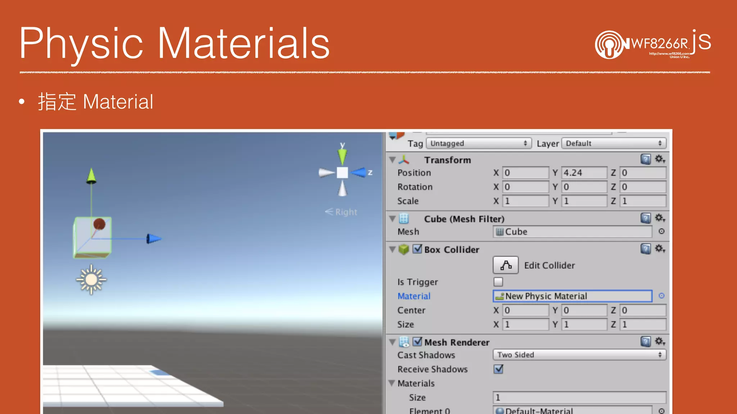737x414 pixels.
Task: Click the Transform component axes icon
Action: point(404,160)
